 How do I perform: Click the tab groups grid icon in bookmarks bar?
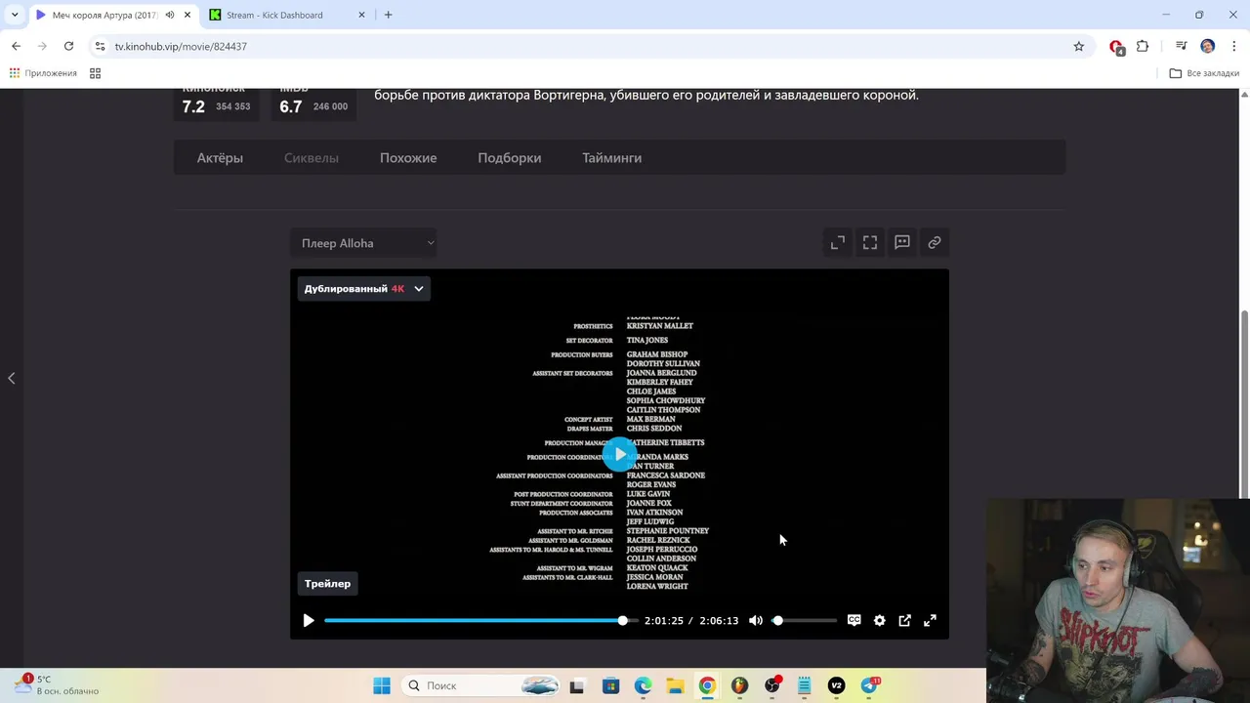[x=95, y=73]
